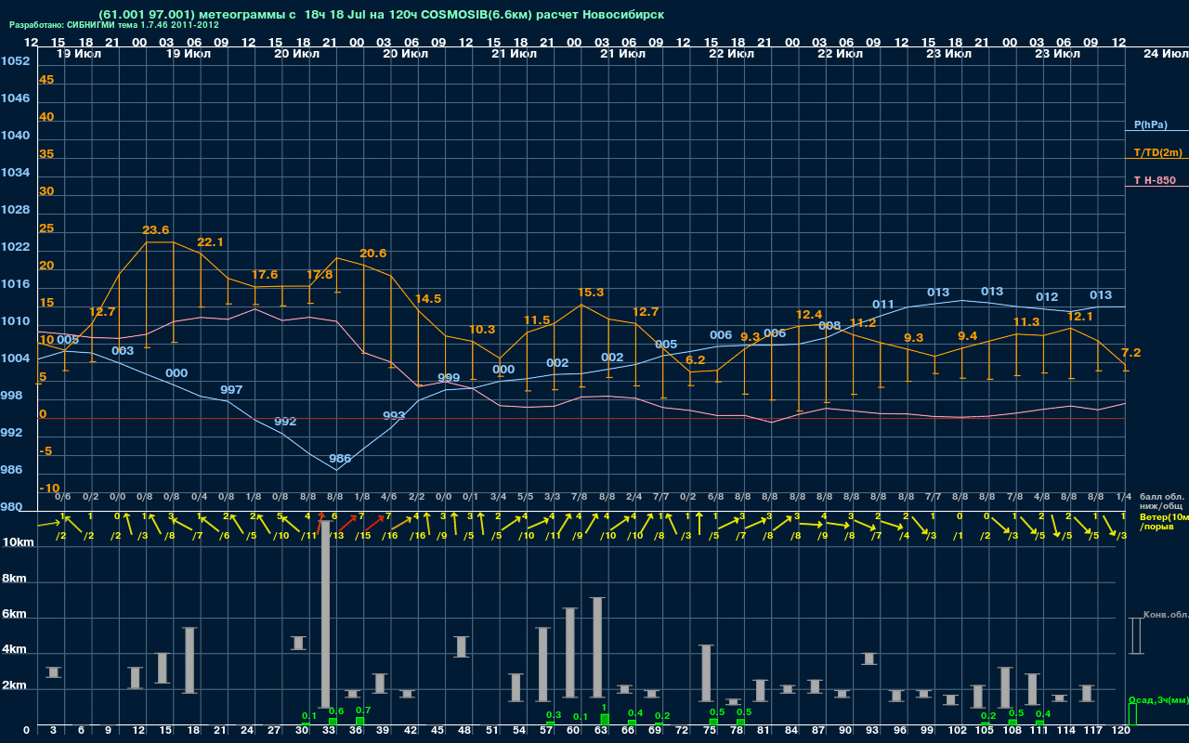Click the 12.4 temperature label
This screenshot has height=743, width=1189.
pos(809,314)
